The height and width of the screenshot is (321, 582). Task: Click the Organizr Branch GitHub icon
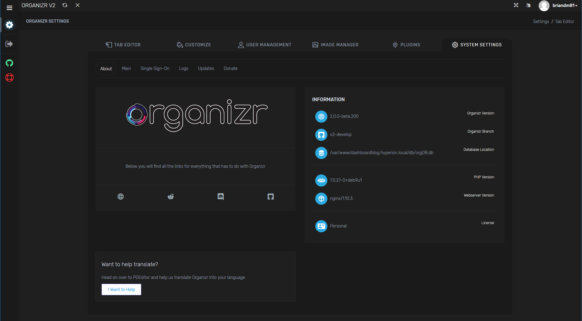coord(321,135)
